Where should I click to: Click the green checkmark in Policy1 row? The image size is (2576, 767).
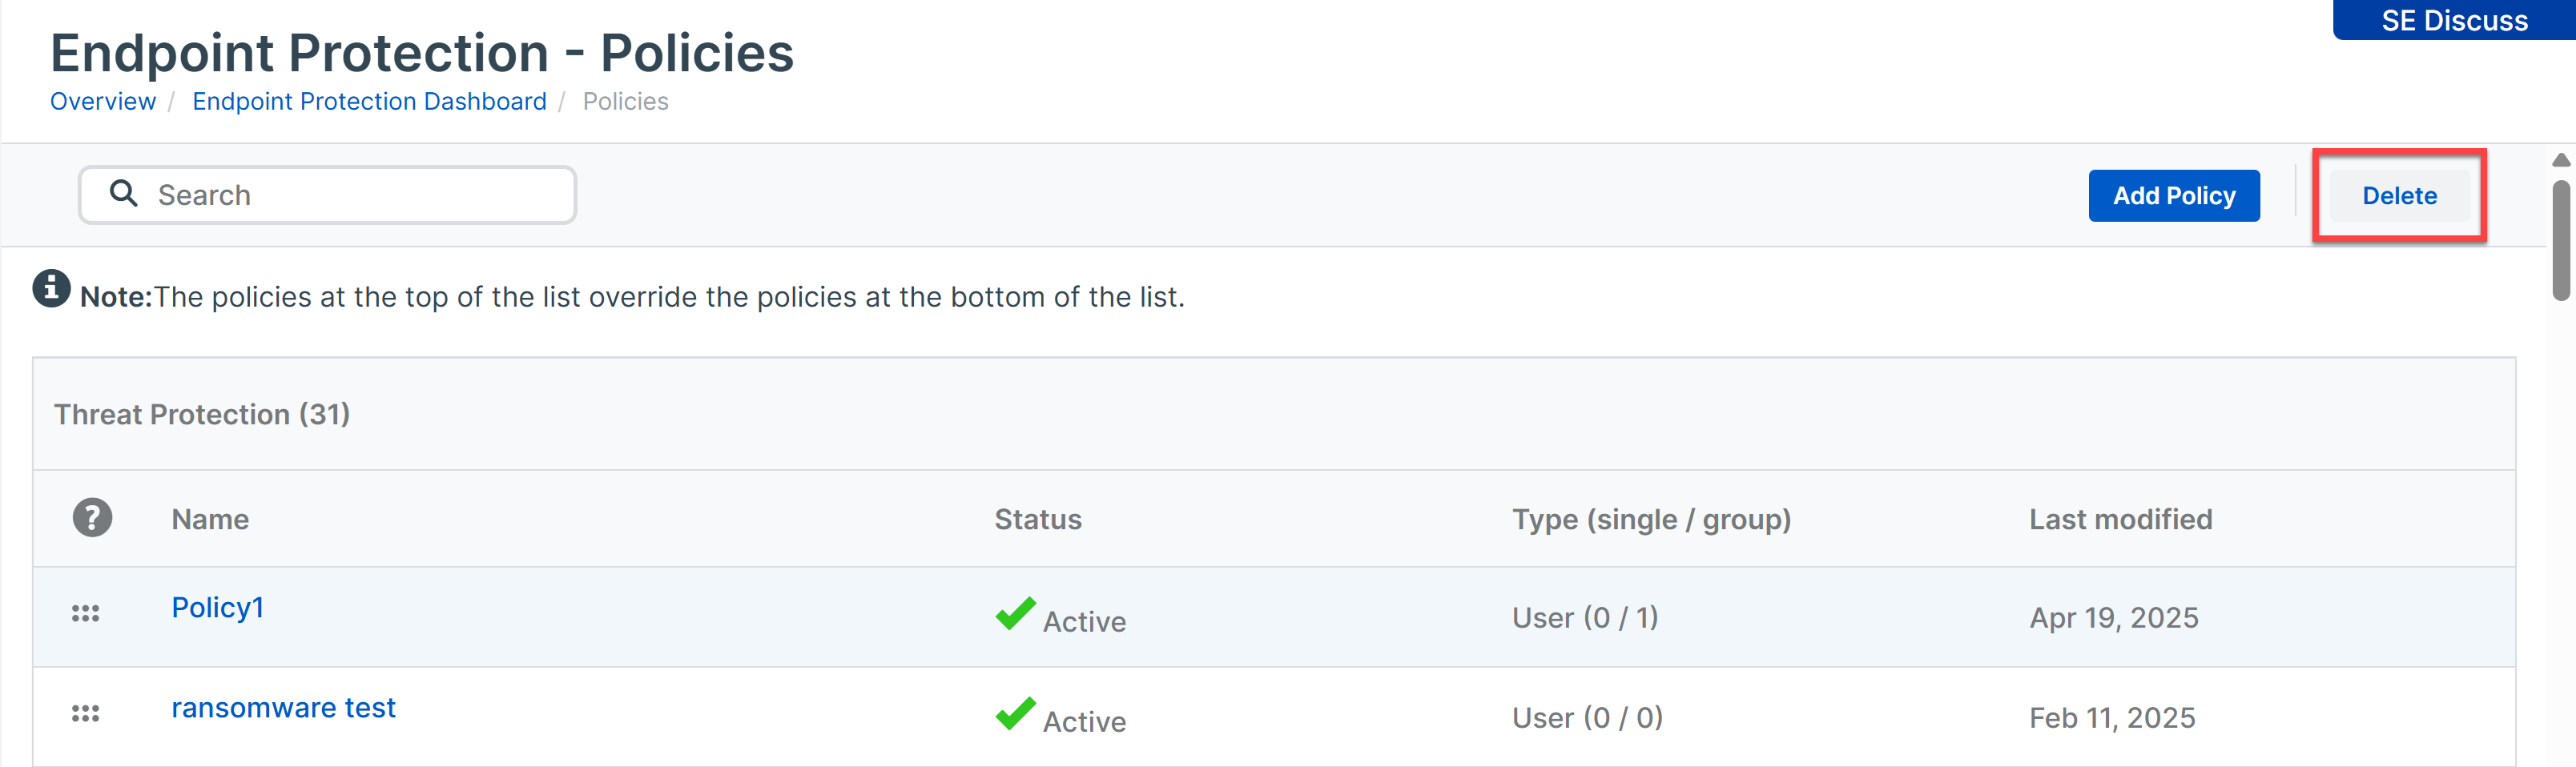pos(1015,613)
